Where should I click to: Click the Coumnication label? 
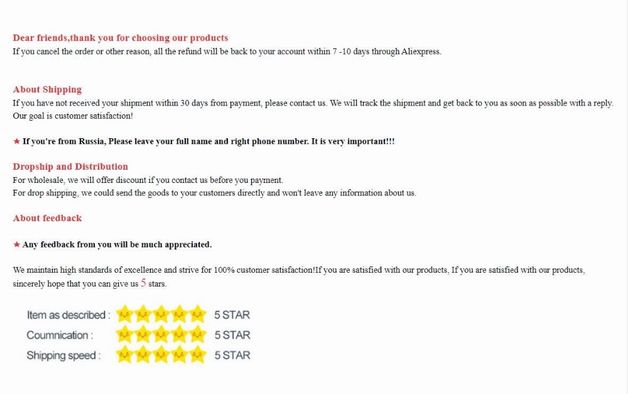pyautogui.click(x=60, y=335)
